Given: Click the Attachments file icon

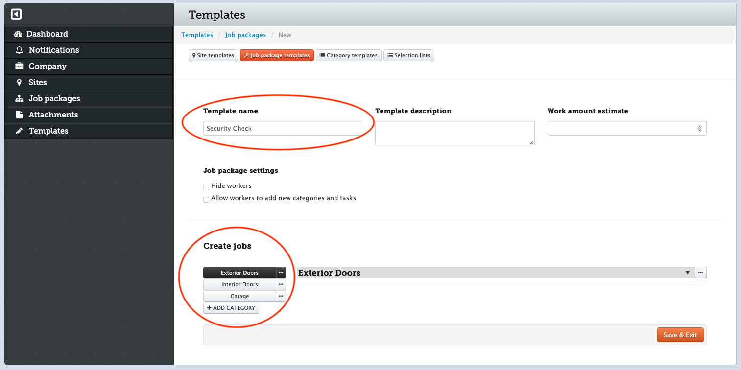Looking at the screenshot, I should tap(19, 115).
